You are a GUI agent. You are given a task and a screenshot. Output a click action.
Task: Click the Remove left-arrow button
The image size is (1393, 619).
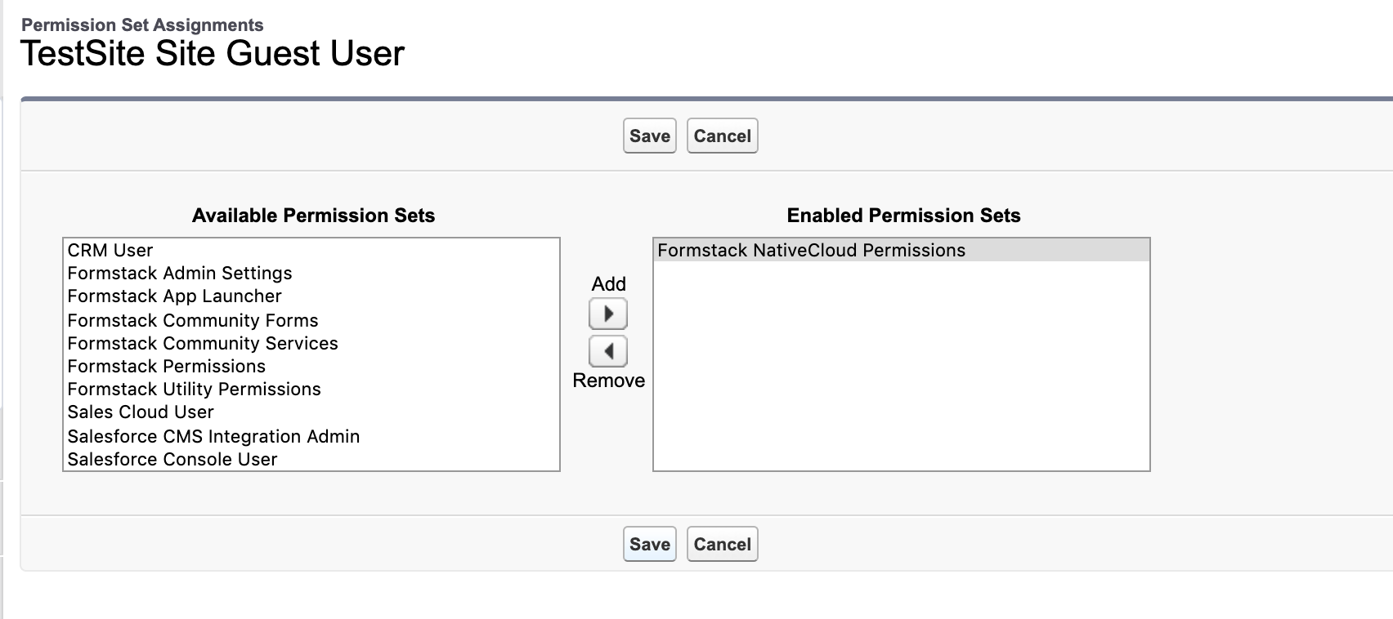click(x=608, y=352)
